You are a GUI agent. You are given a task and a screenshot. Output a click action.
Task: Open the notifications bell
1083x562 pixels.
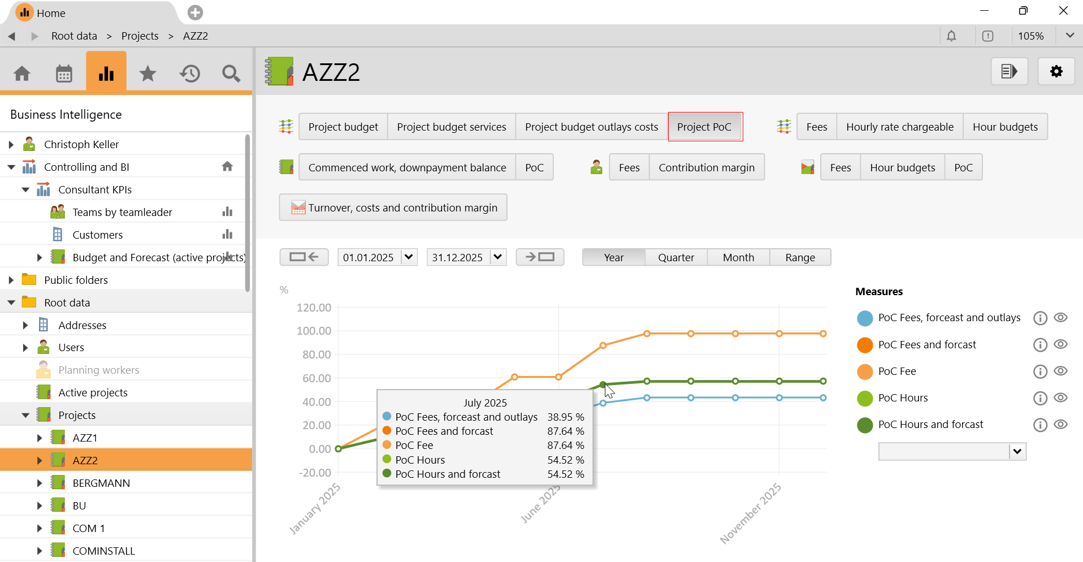coord(951,36)
